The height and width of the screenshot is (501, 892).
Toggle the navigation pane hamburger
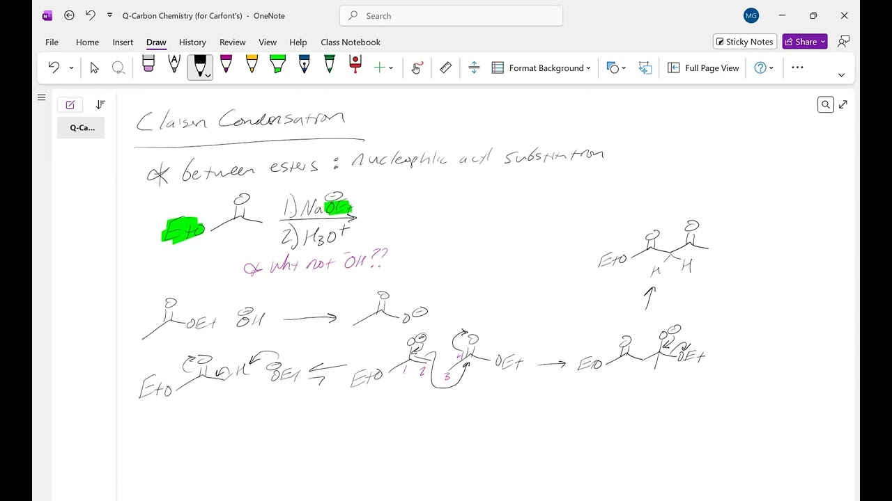tap(41, 97)
